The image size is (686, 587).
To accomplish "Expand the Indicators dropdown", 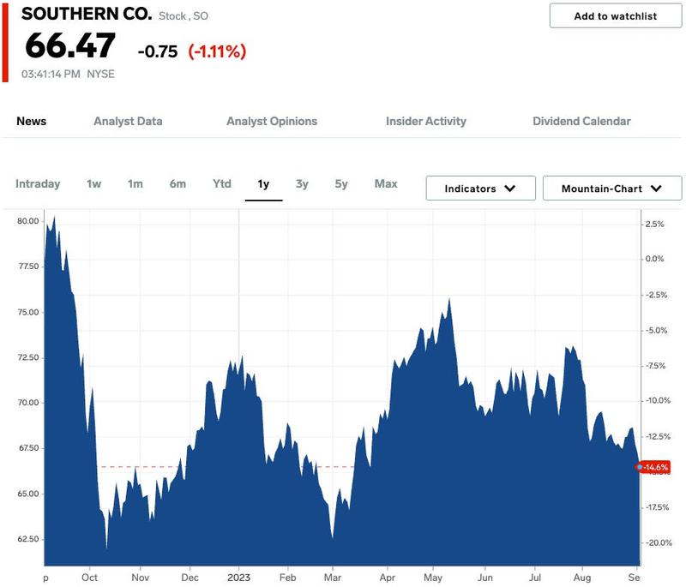I will pos(480,189).
